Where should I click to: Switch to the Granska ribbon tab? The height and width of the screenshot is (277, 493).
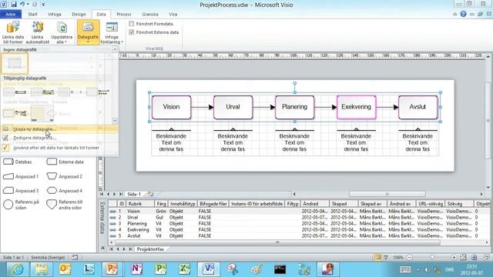150,14
